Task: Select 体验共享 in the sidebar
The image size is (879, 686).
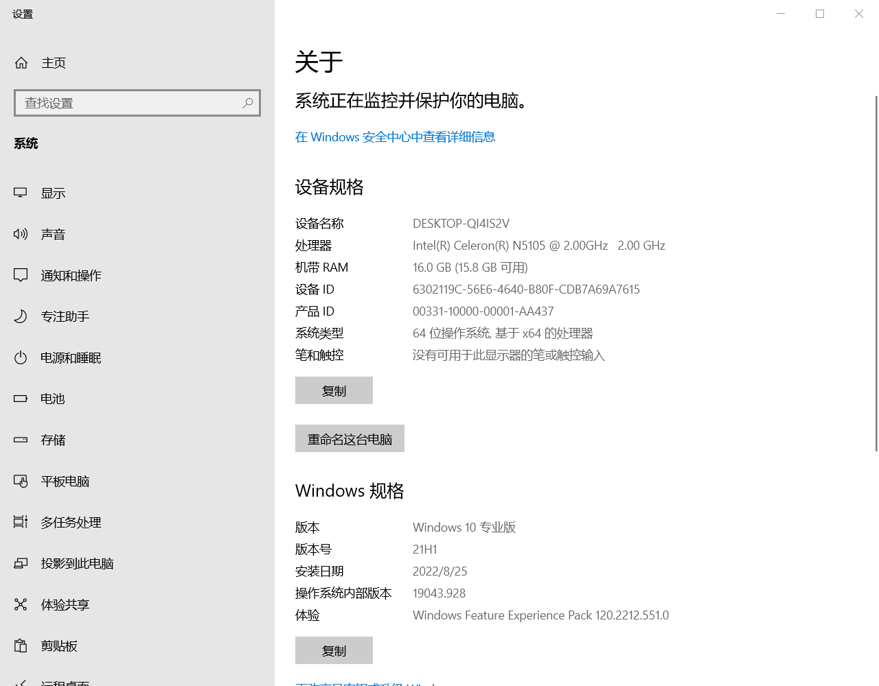Action: pyautogui.click(x=137, y=604)
